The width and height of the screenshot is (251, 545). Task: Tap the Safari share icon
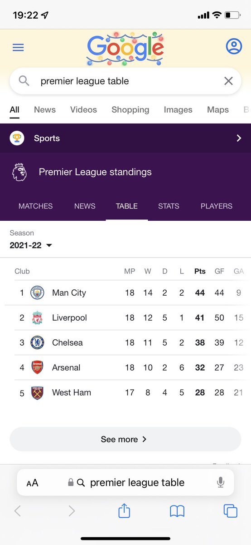(124, 511)
